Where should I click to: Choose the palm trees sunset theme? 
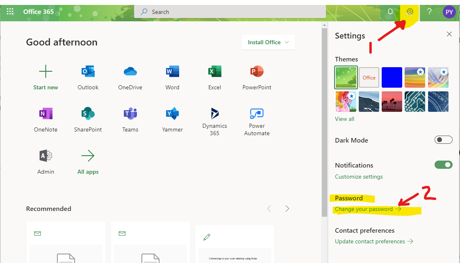(392, 102)
